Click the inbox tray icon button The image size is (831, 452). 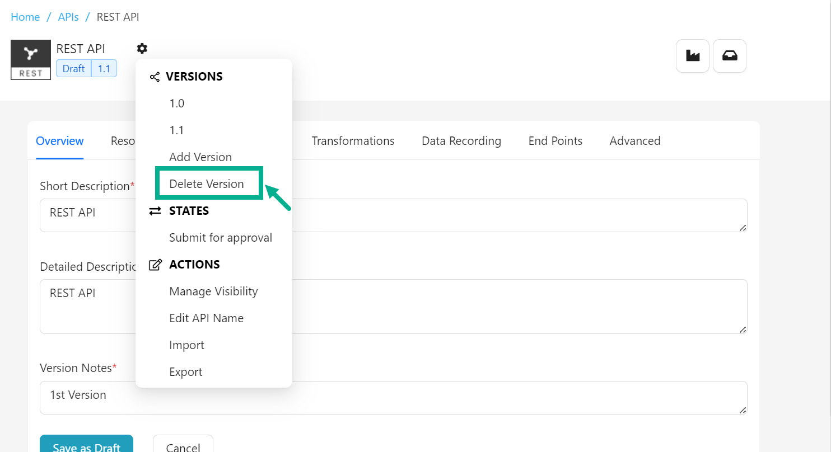pyautogui.click(x=729, y=56)
